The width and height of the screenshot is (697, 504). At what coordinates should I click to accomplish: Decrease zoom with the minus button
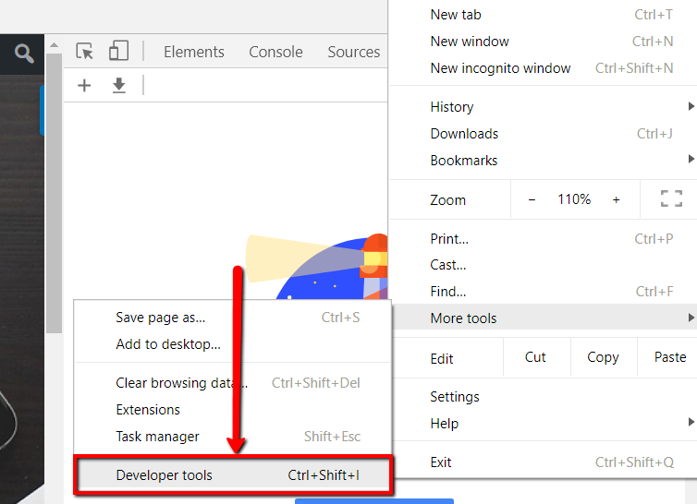point(532,199)
